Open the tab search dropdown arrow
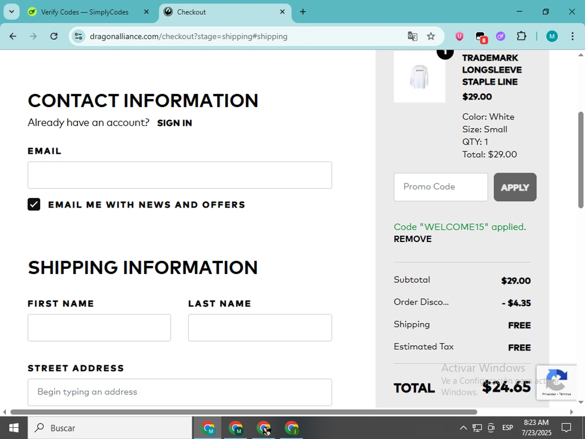 (12, 12)
